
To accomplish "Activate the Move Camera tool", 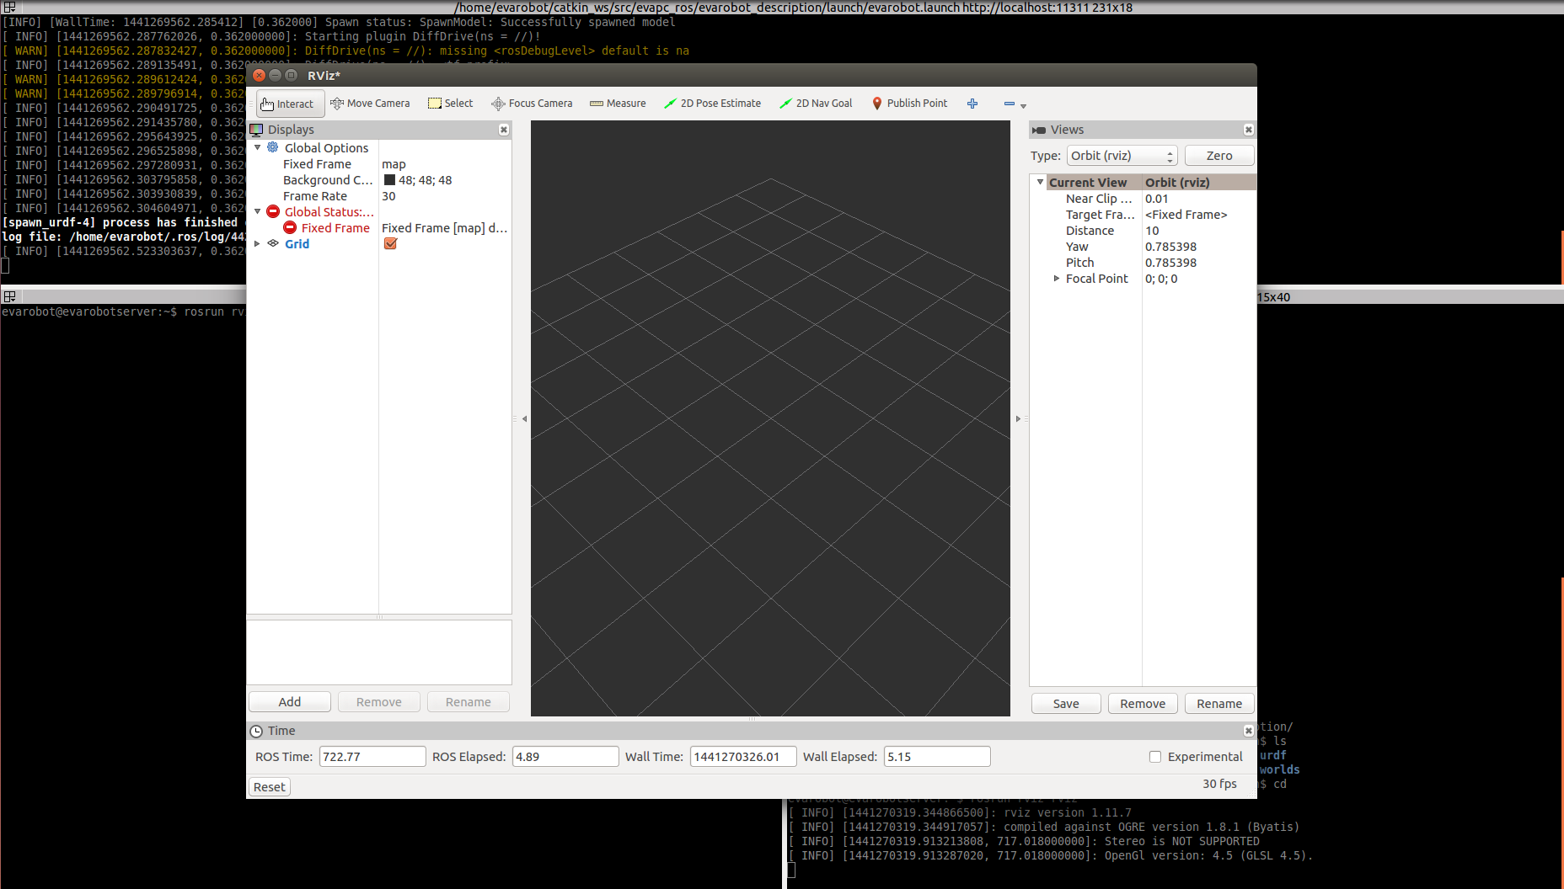I will coord(370,104).
